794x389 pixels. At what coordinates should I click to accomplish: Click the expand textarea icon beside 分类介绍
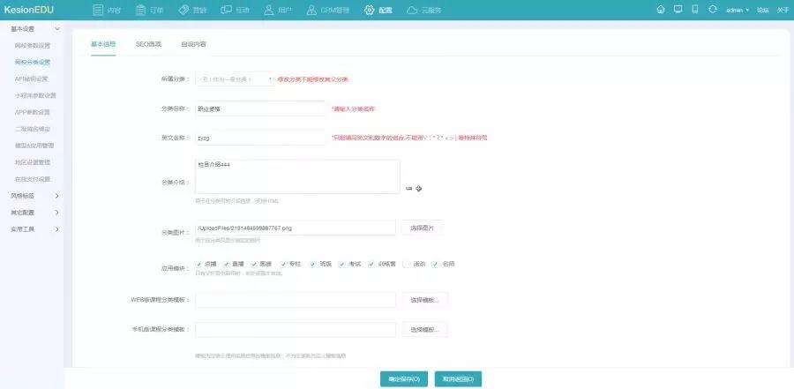(419, 188)
